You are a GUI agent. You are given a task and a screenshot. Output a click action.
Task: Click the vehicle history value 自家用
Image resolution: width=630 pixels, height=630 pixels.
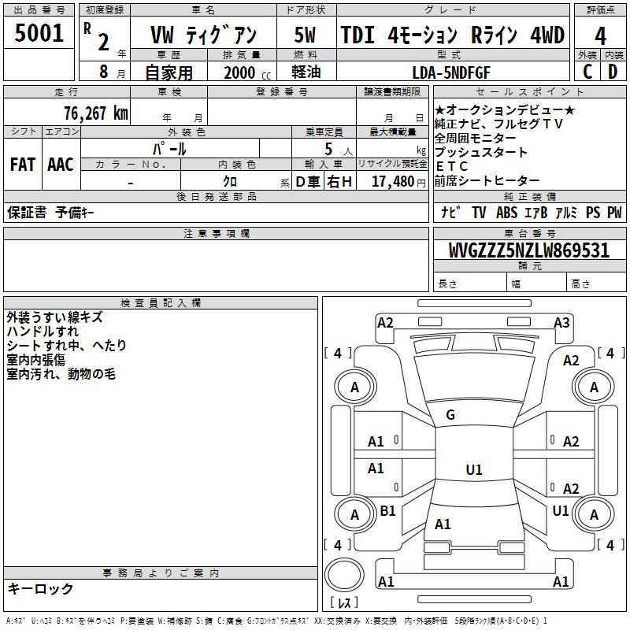(169, 72)
